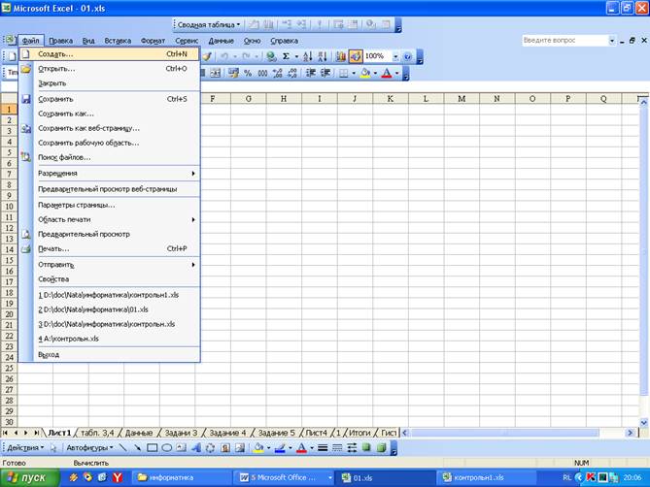Select the Line drawing tool
Image resolution: width=650 pixels, height=487 pixels.
(122, 447)
